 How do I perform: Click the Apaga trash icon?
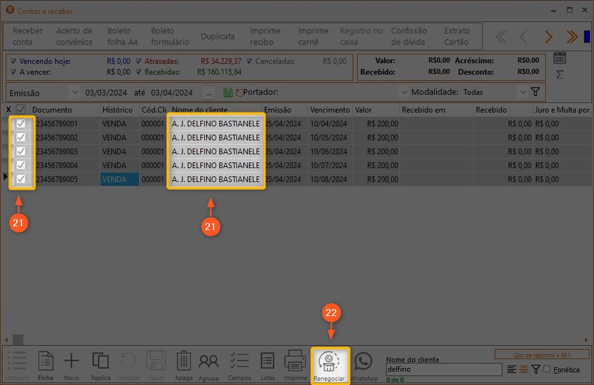point(183,365)
